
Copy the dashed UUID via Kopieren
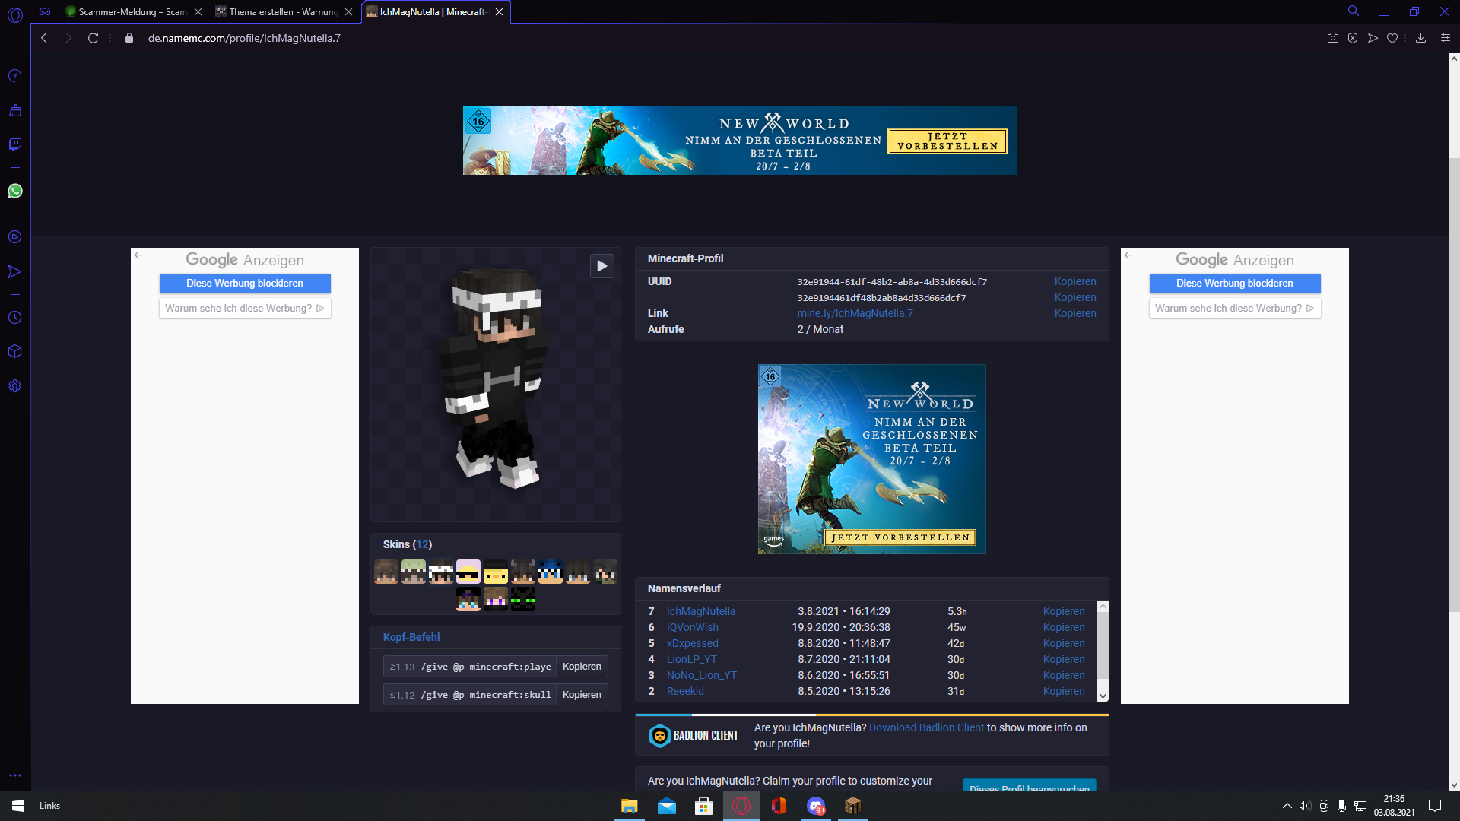(1075, 281)
